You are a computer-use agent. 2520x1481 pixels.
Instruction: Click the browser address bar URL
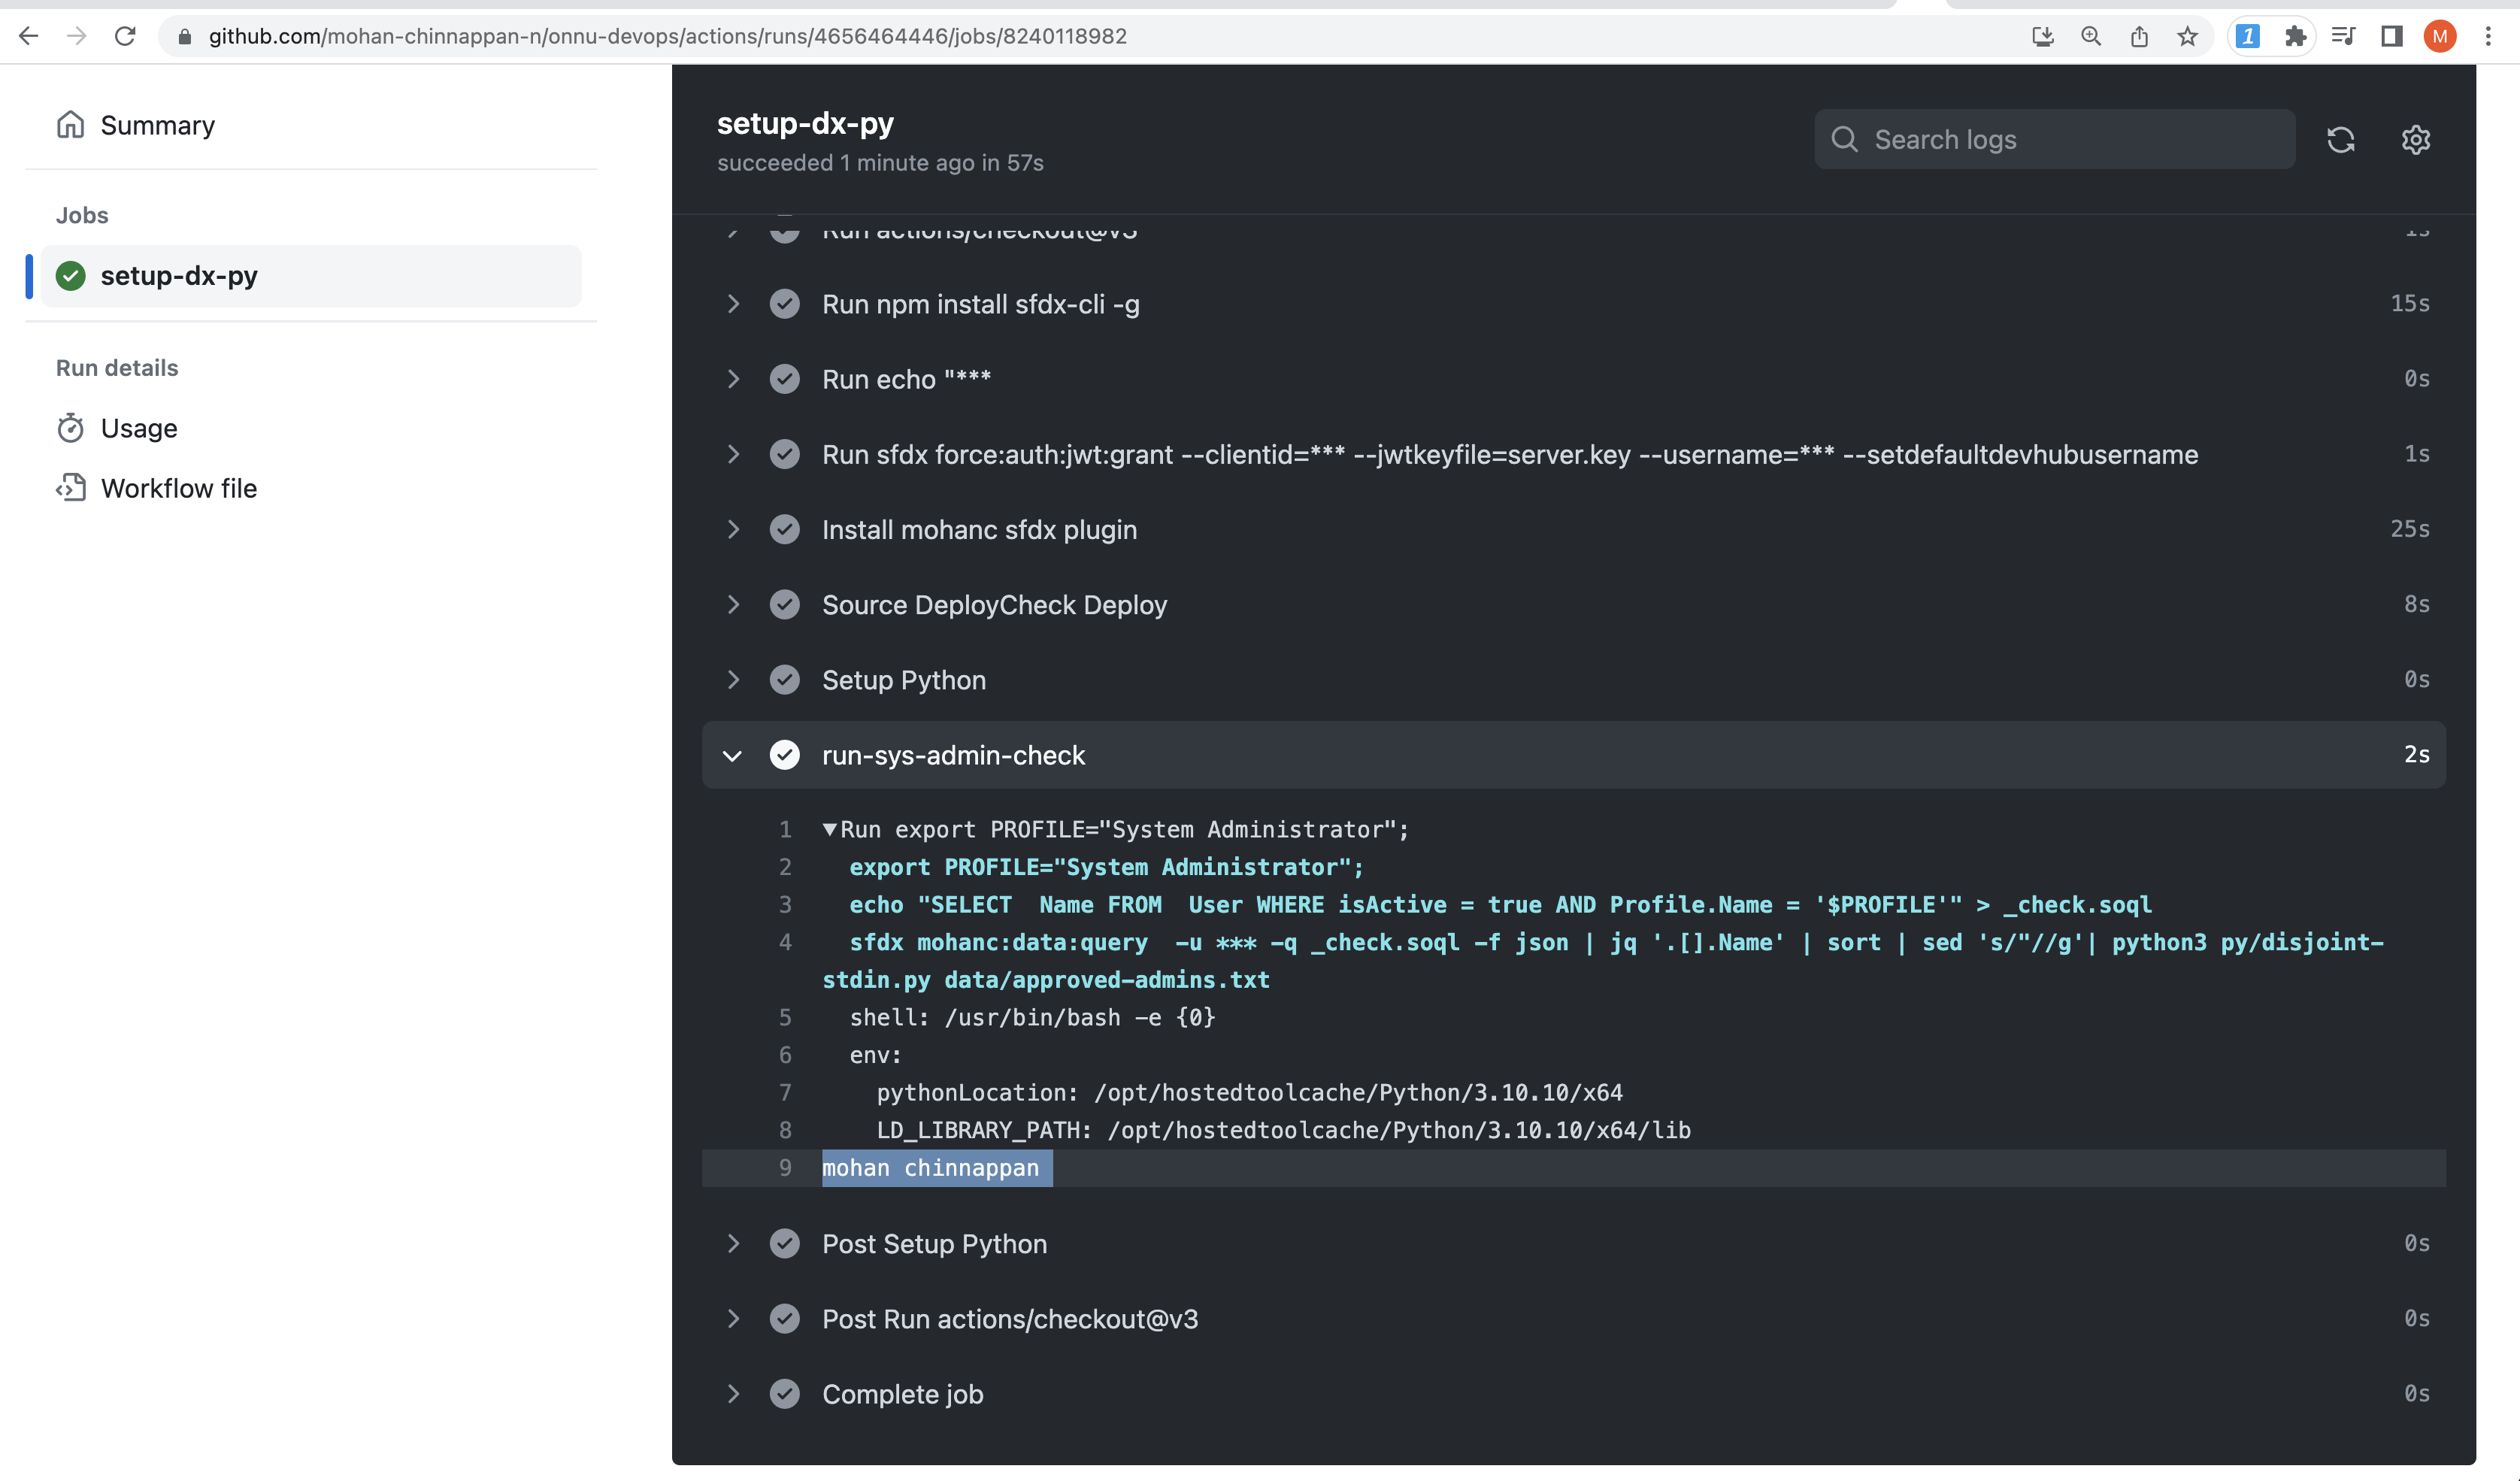pyautogui.click(x=667, y=37)
